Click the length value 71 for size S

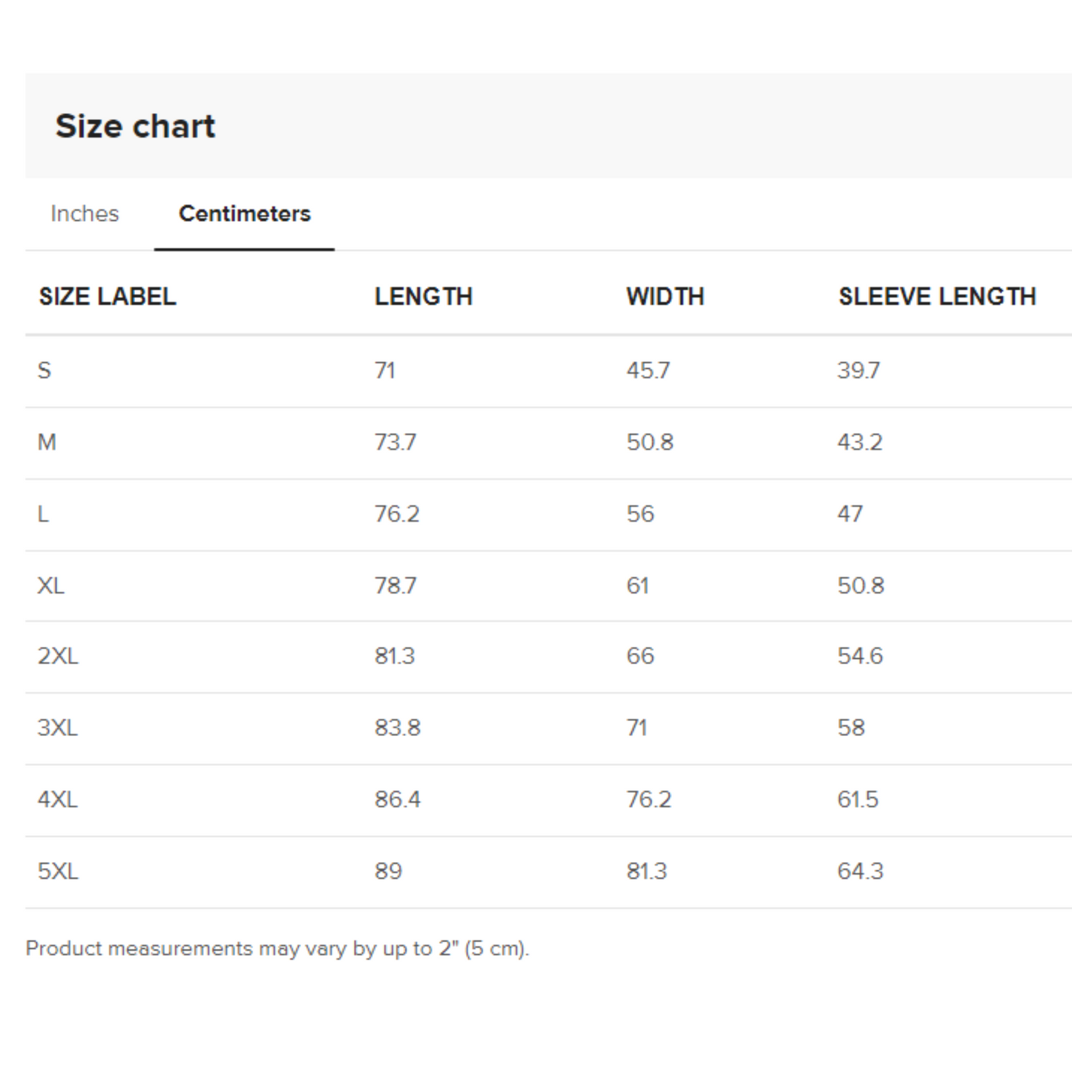(384, 370)
